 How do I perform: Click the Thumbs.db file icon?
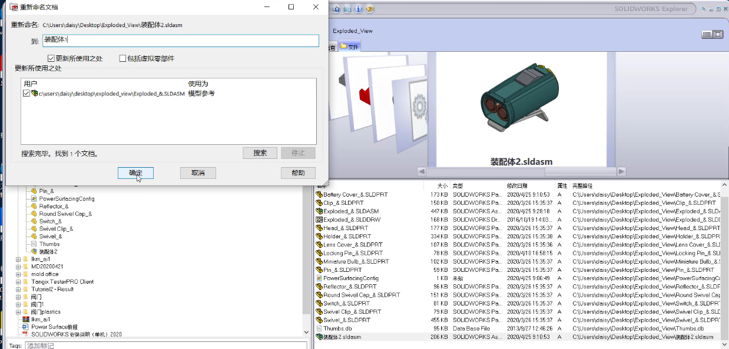[319, 328]
